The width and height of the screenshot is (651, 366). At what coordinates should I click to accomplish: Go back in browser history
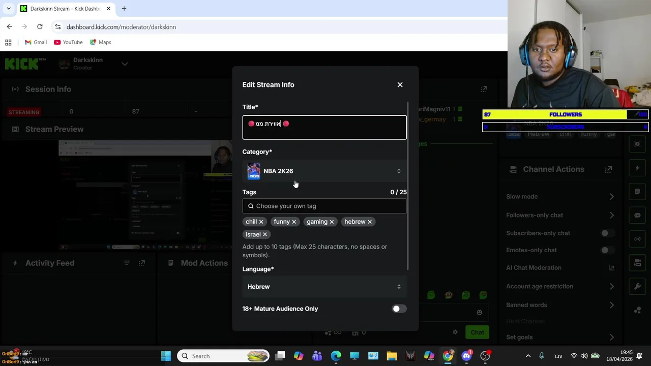(x=9, y=26)
